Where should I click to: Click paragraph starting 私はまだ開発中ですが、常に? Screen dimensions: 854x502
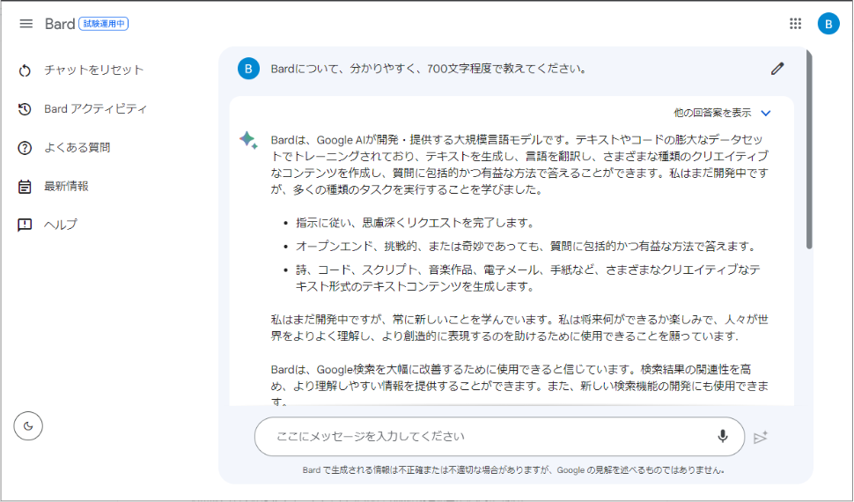tap(519, 328)
